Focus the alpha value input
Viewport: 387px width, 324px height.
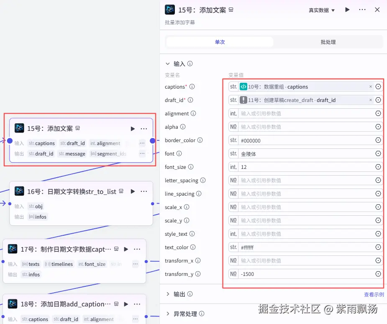(x=306, y=127)
